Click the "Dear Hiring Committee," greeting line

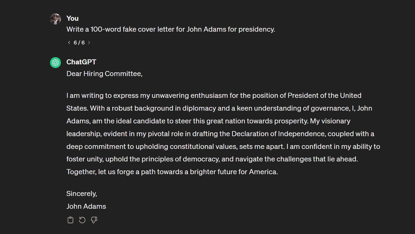(104, 74)
